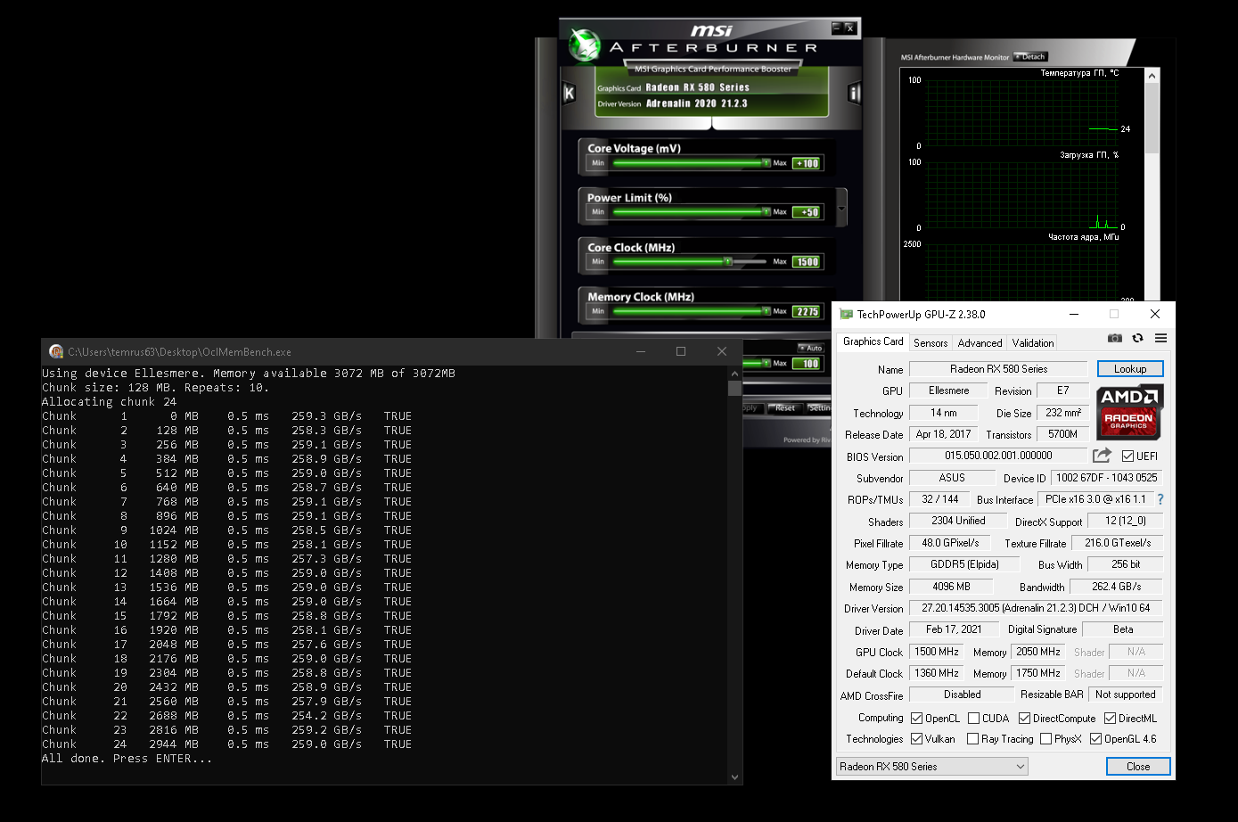The height and width of the screenshot is (822, 1238).
Task: Toggle the OpenCL checkbox
Action: [x=916, y=718]
